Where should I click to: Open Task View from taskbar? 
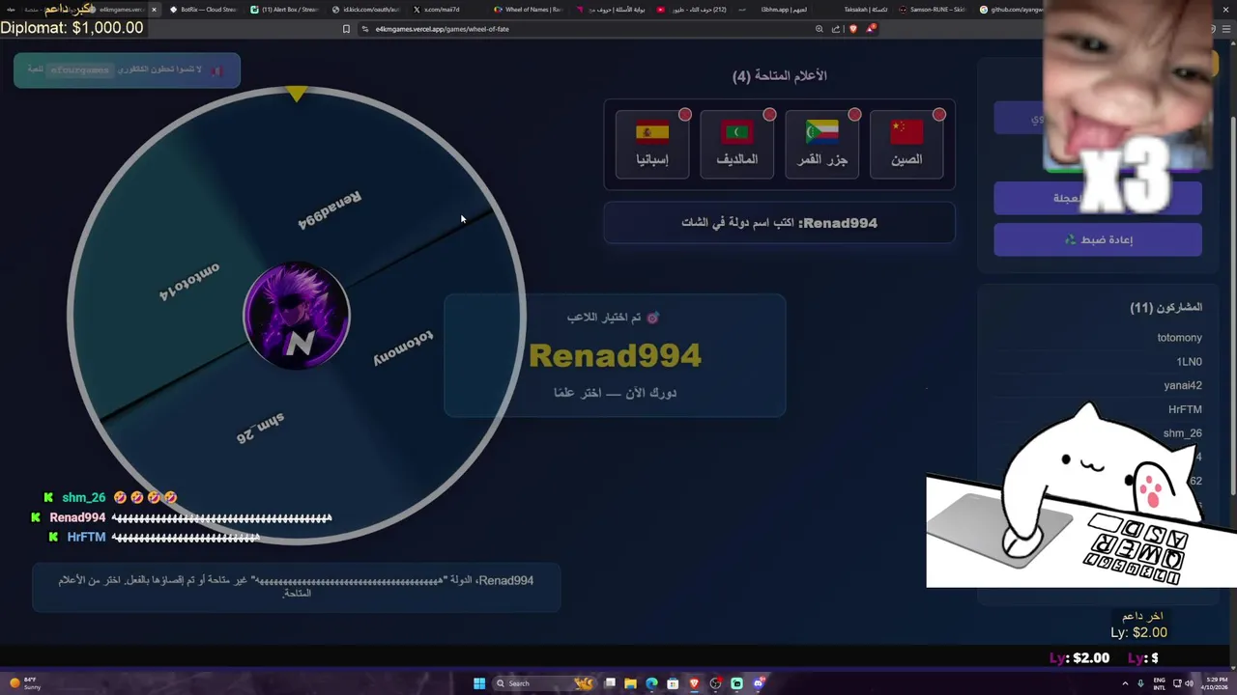[x=610, y=683]
